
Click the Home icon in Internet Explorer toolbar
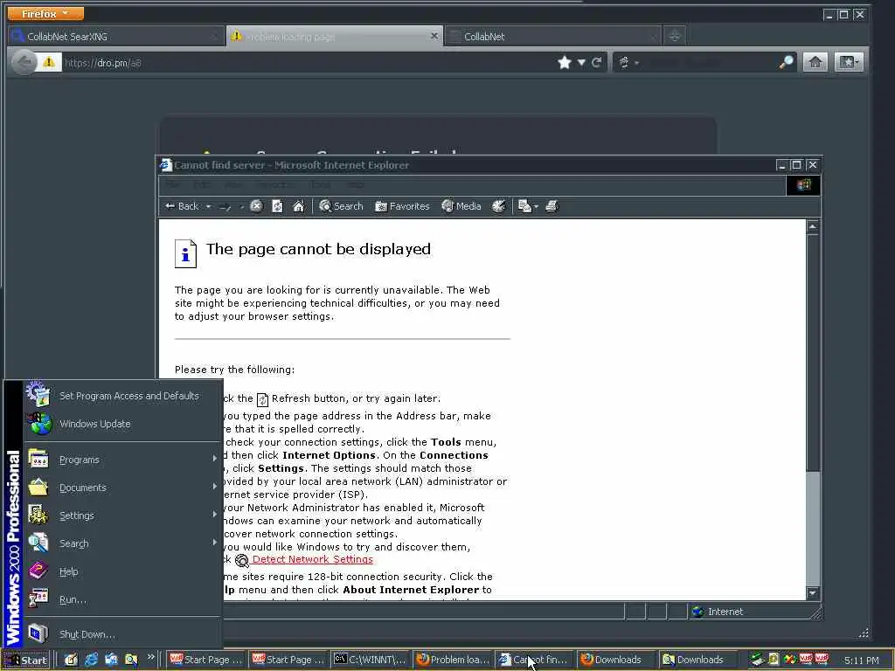[x=299, y=206]
